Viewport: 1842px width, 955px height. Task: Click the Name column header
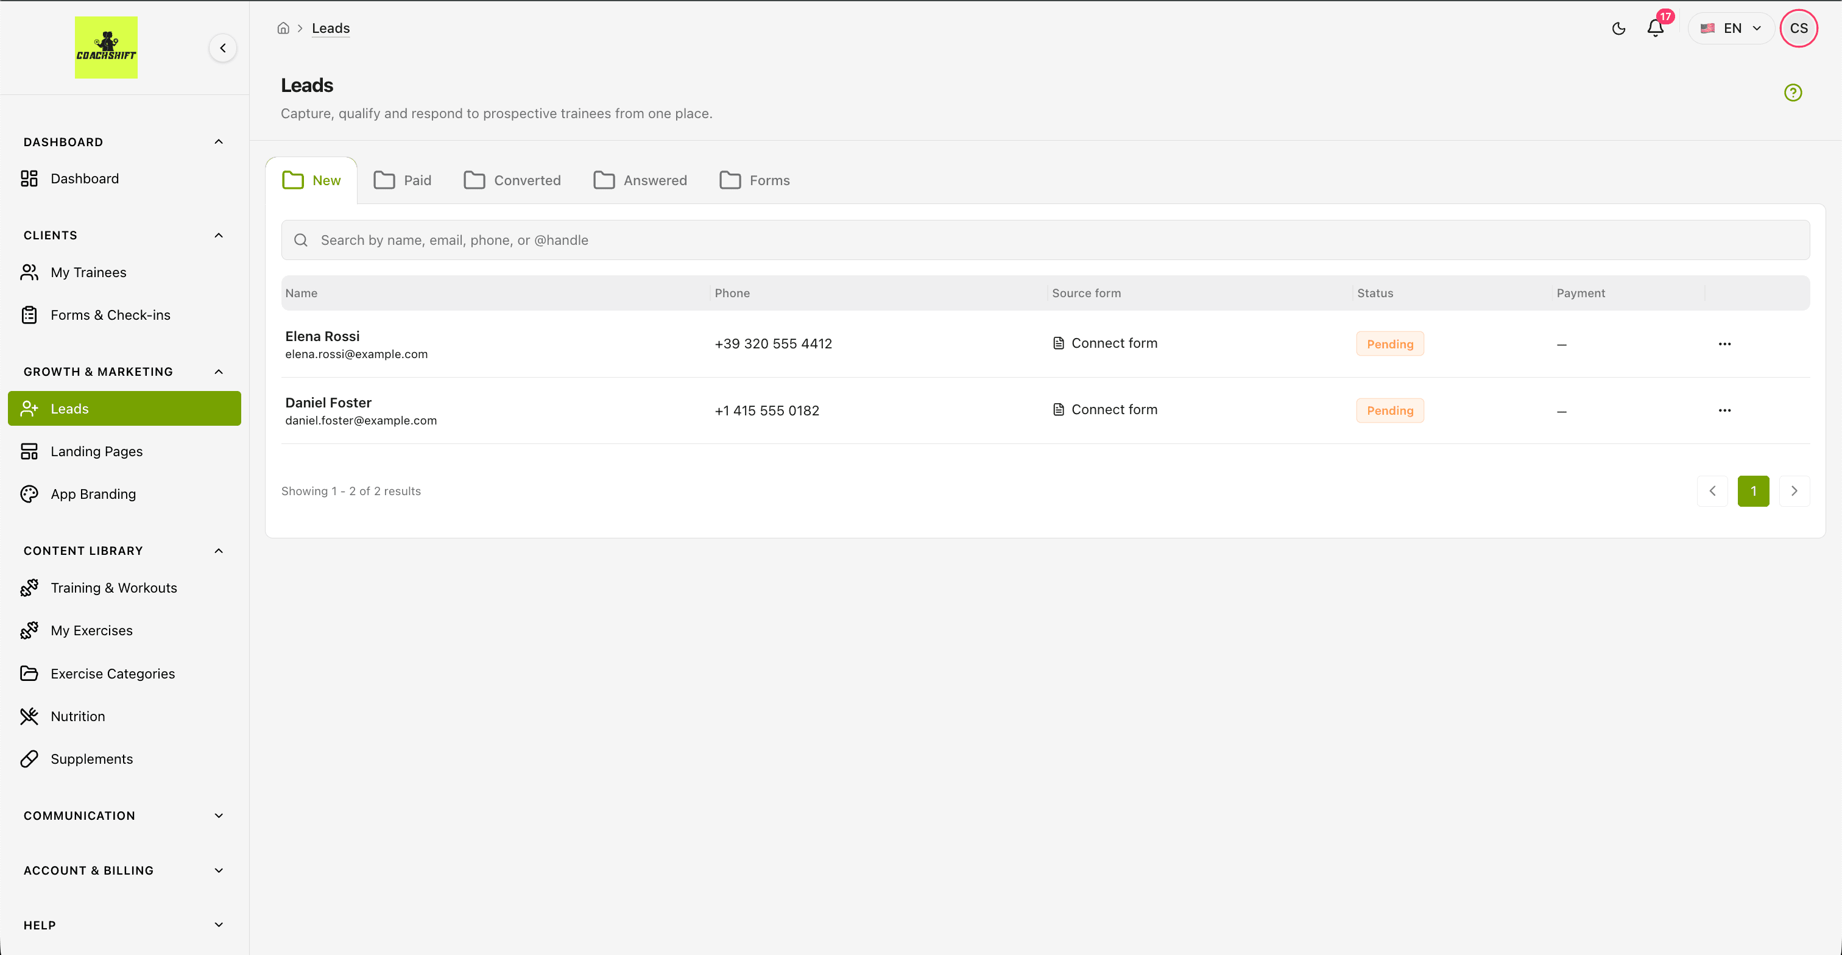(x=301, y=293)
